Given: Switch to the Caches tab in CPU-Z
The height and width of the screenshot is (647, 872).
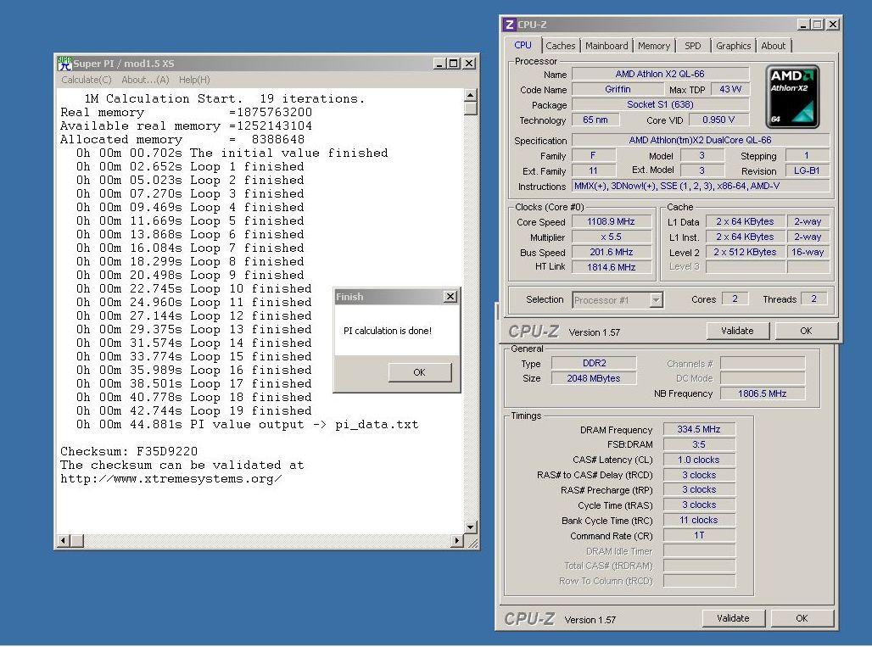Looking at the screenshot, I should pyautogui.click(x=560, y=46).
